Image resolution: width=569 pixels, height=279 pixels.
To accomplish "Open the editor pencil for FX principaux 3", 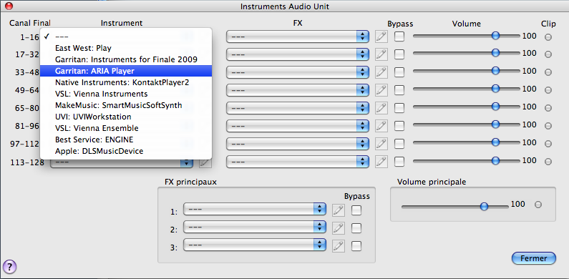I will point(339,245).
